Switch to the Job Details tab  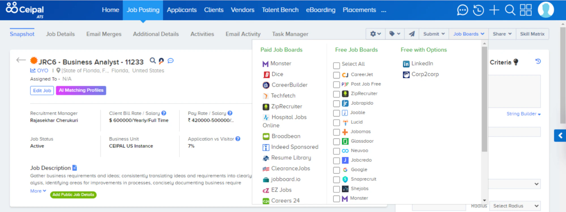point(60,34)
